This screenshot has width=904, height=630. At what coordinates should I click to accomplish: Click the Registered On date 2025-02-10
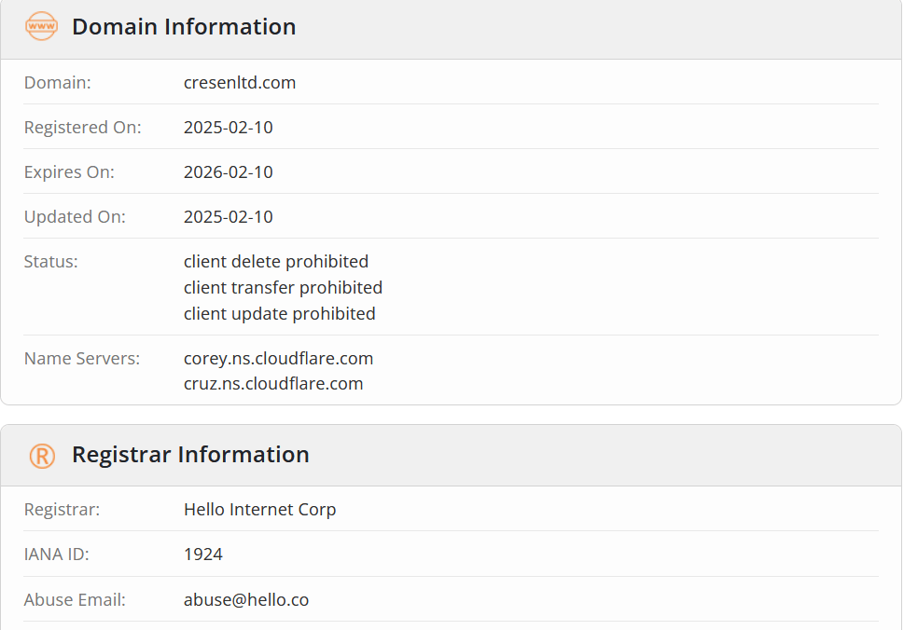coord(229,128)
